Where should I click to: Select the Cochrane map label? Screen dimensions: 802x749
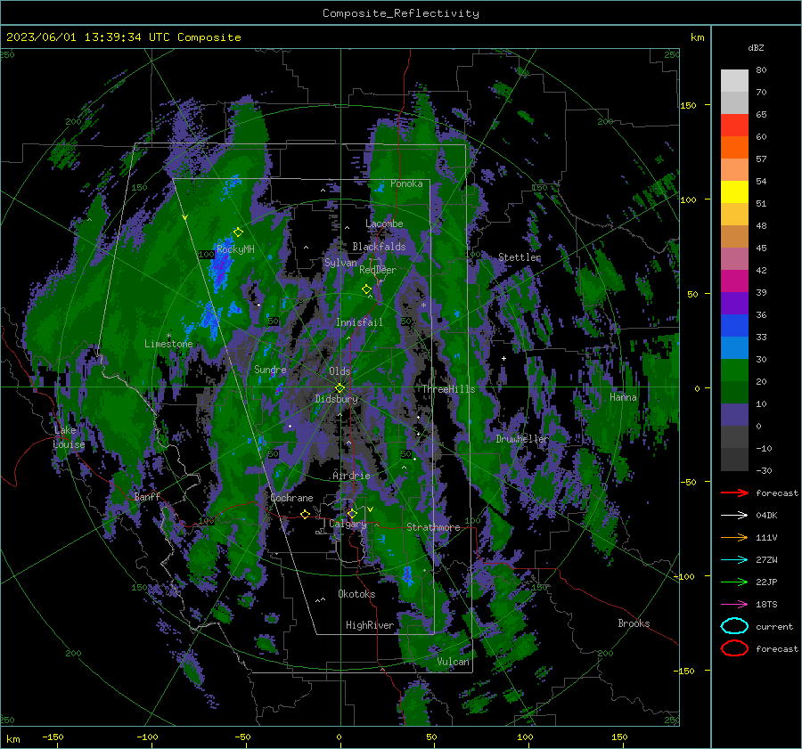pos(291,498)
